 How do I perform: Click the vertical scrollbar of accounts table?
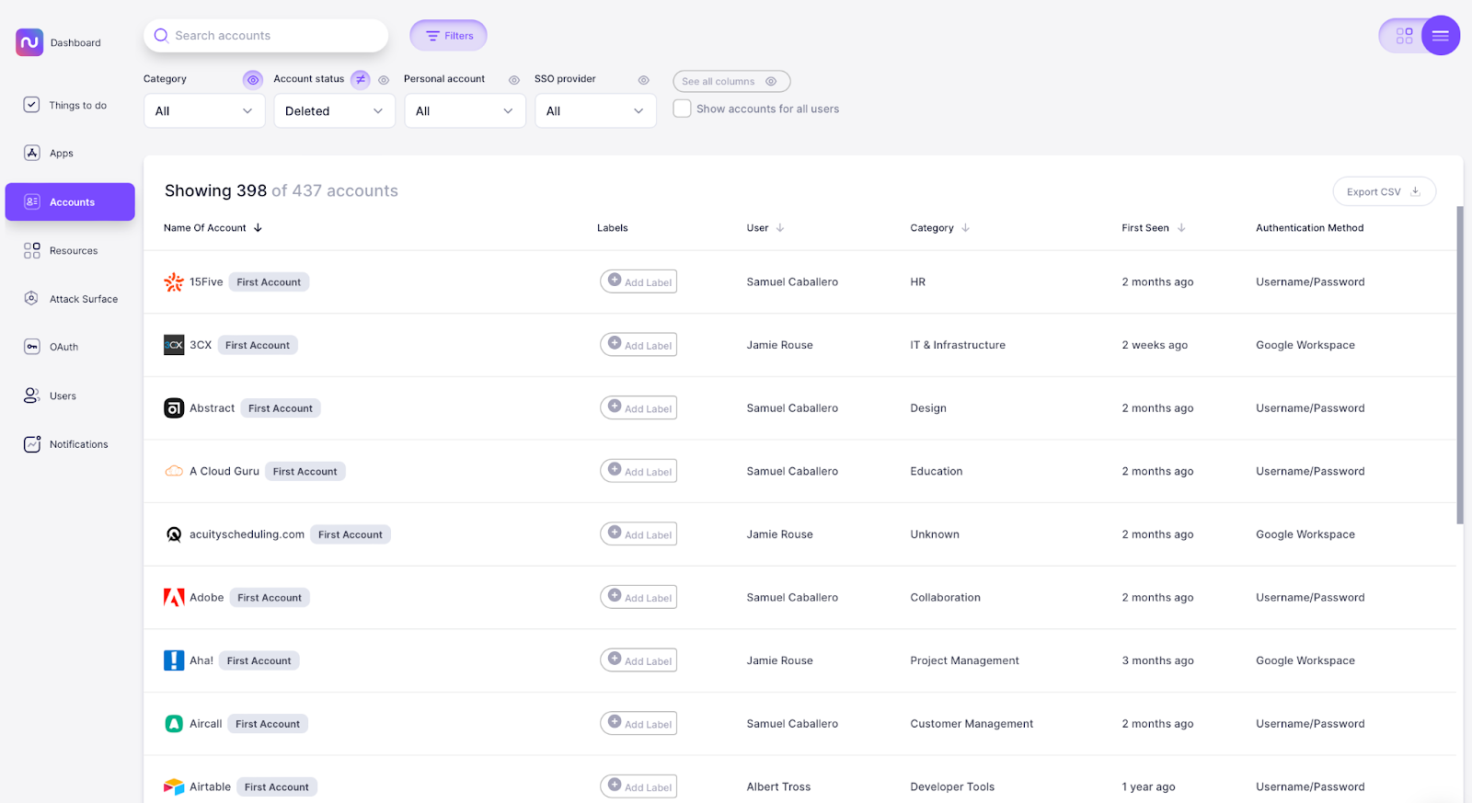tap(1459, 368)
